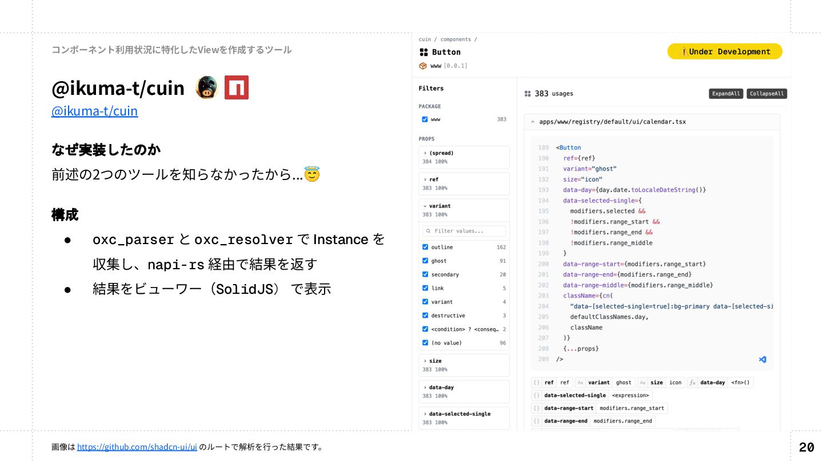
Task: Click the Filter values input field
Action: click(x=464, y=231)
